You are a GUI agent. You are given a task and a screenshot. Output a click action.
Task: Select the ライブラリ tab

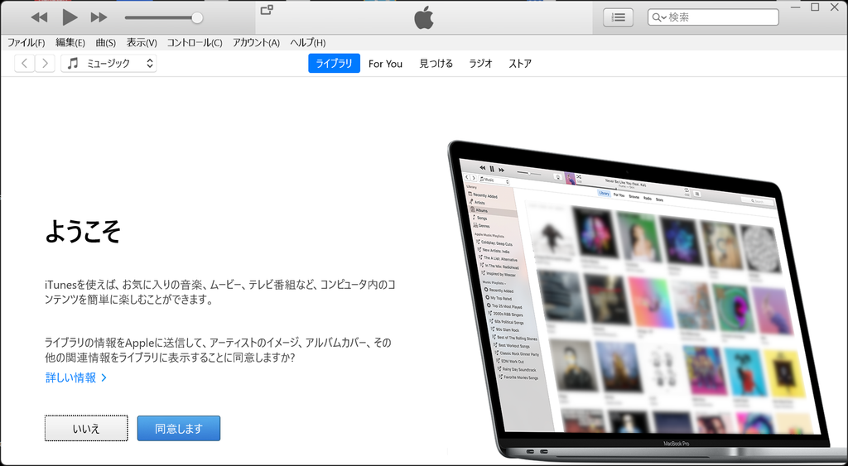pos(335,63)
